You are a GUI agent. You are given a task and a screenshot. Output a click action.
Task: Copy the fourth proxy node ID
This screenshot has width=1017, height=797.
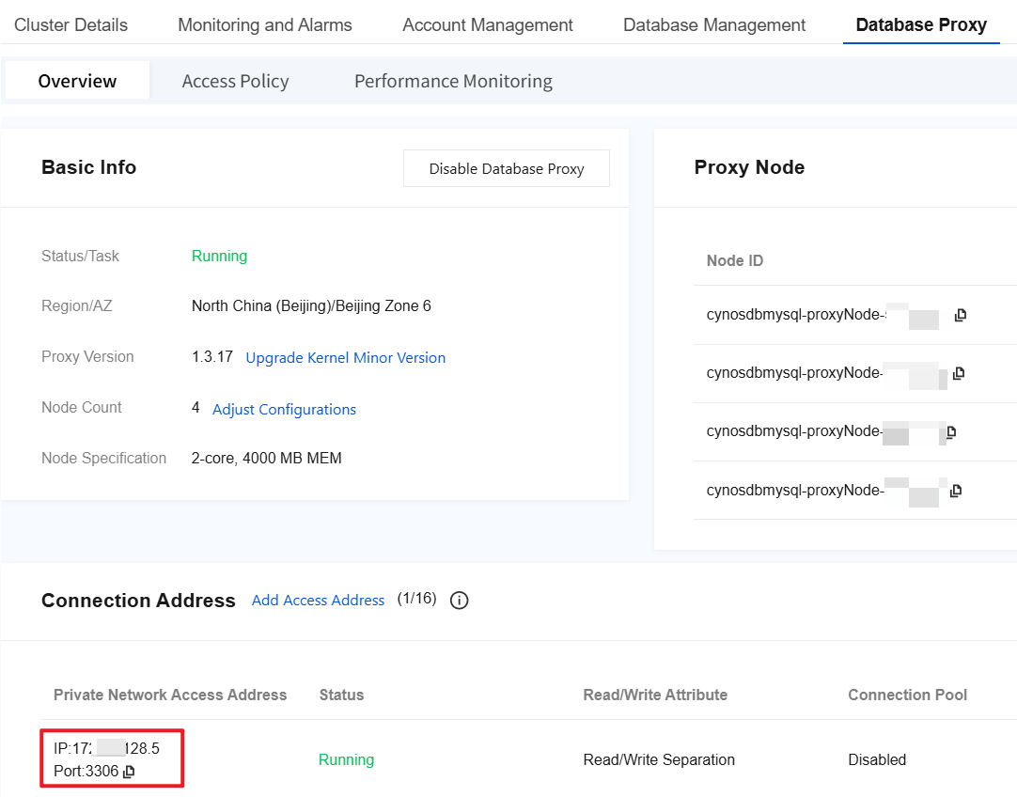(956, 491)
